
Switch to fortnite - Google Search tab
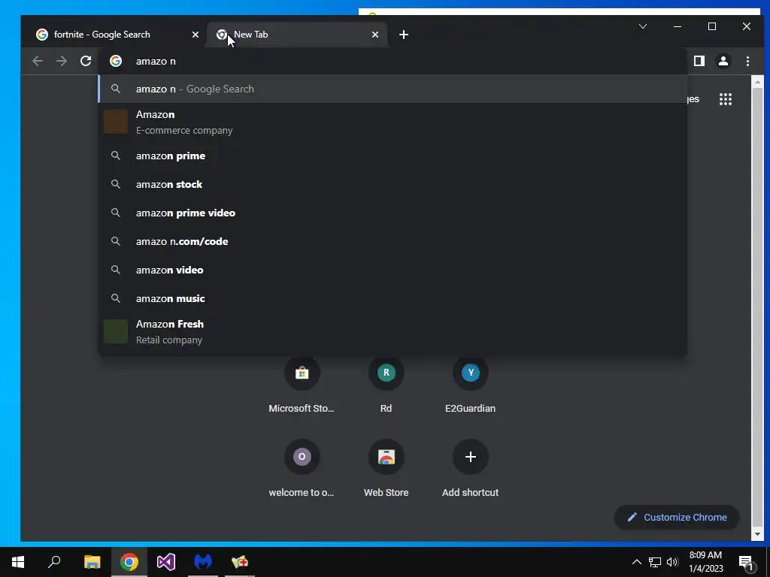[x=114, y=35]
